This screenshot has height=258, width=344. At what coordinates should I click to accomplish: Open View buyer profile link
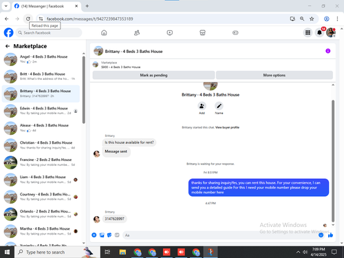click(227, 127)
